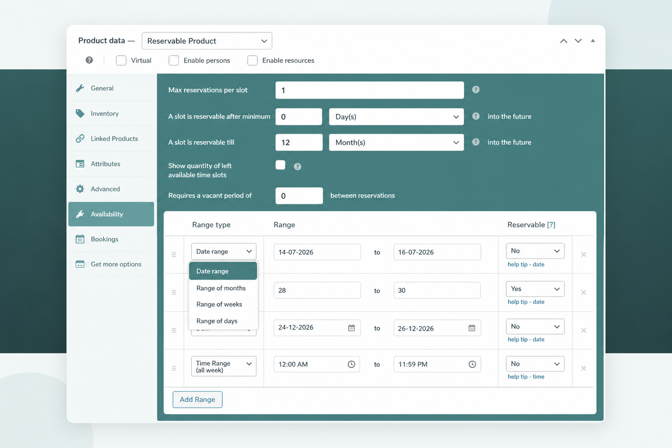The width and height of the screenshot is (672, 448).
Task: Move product data panel down with the down arrow
Action: point(578,41)
